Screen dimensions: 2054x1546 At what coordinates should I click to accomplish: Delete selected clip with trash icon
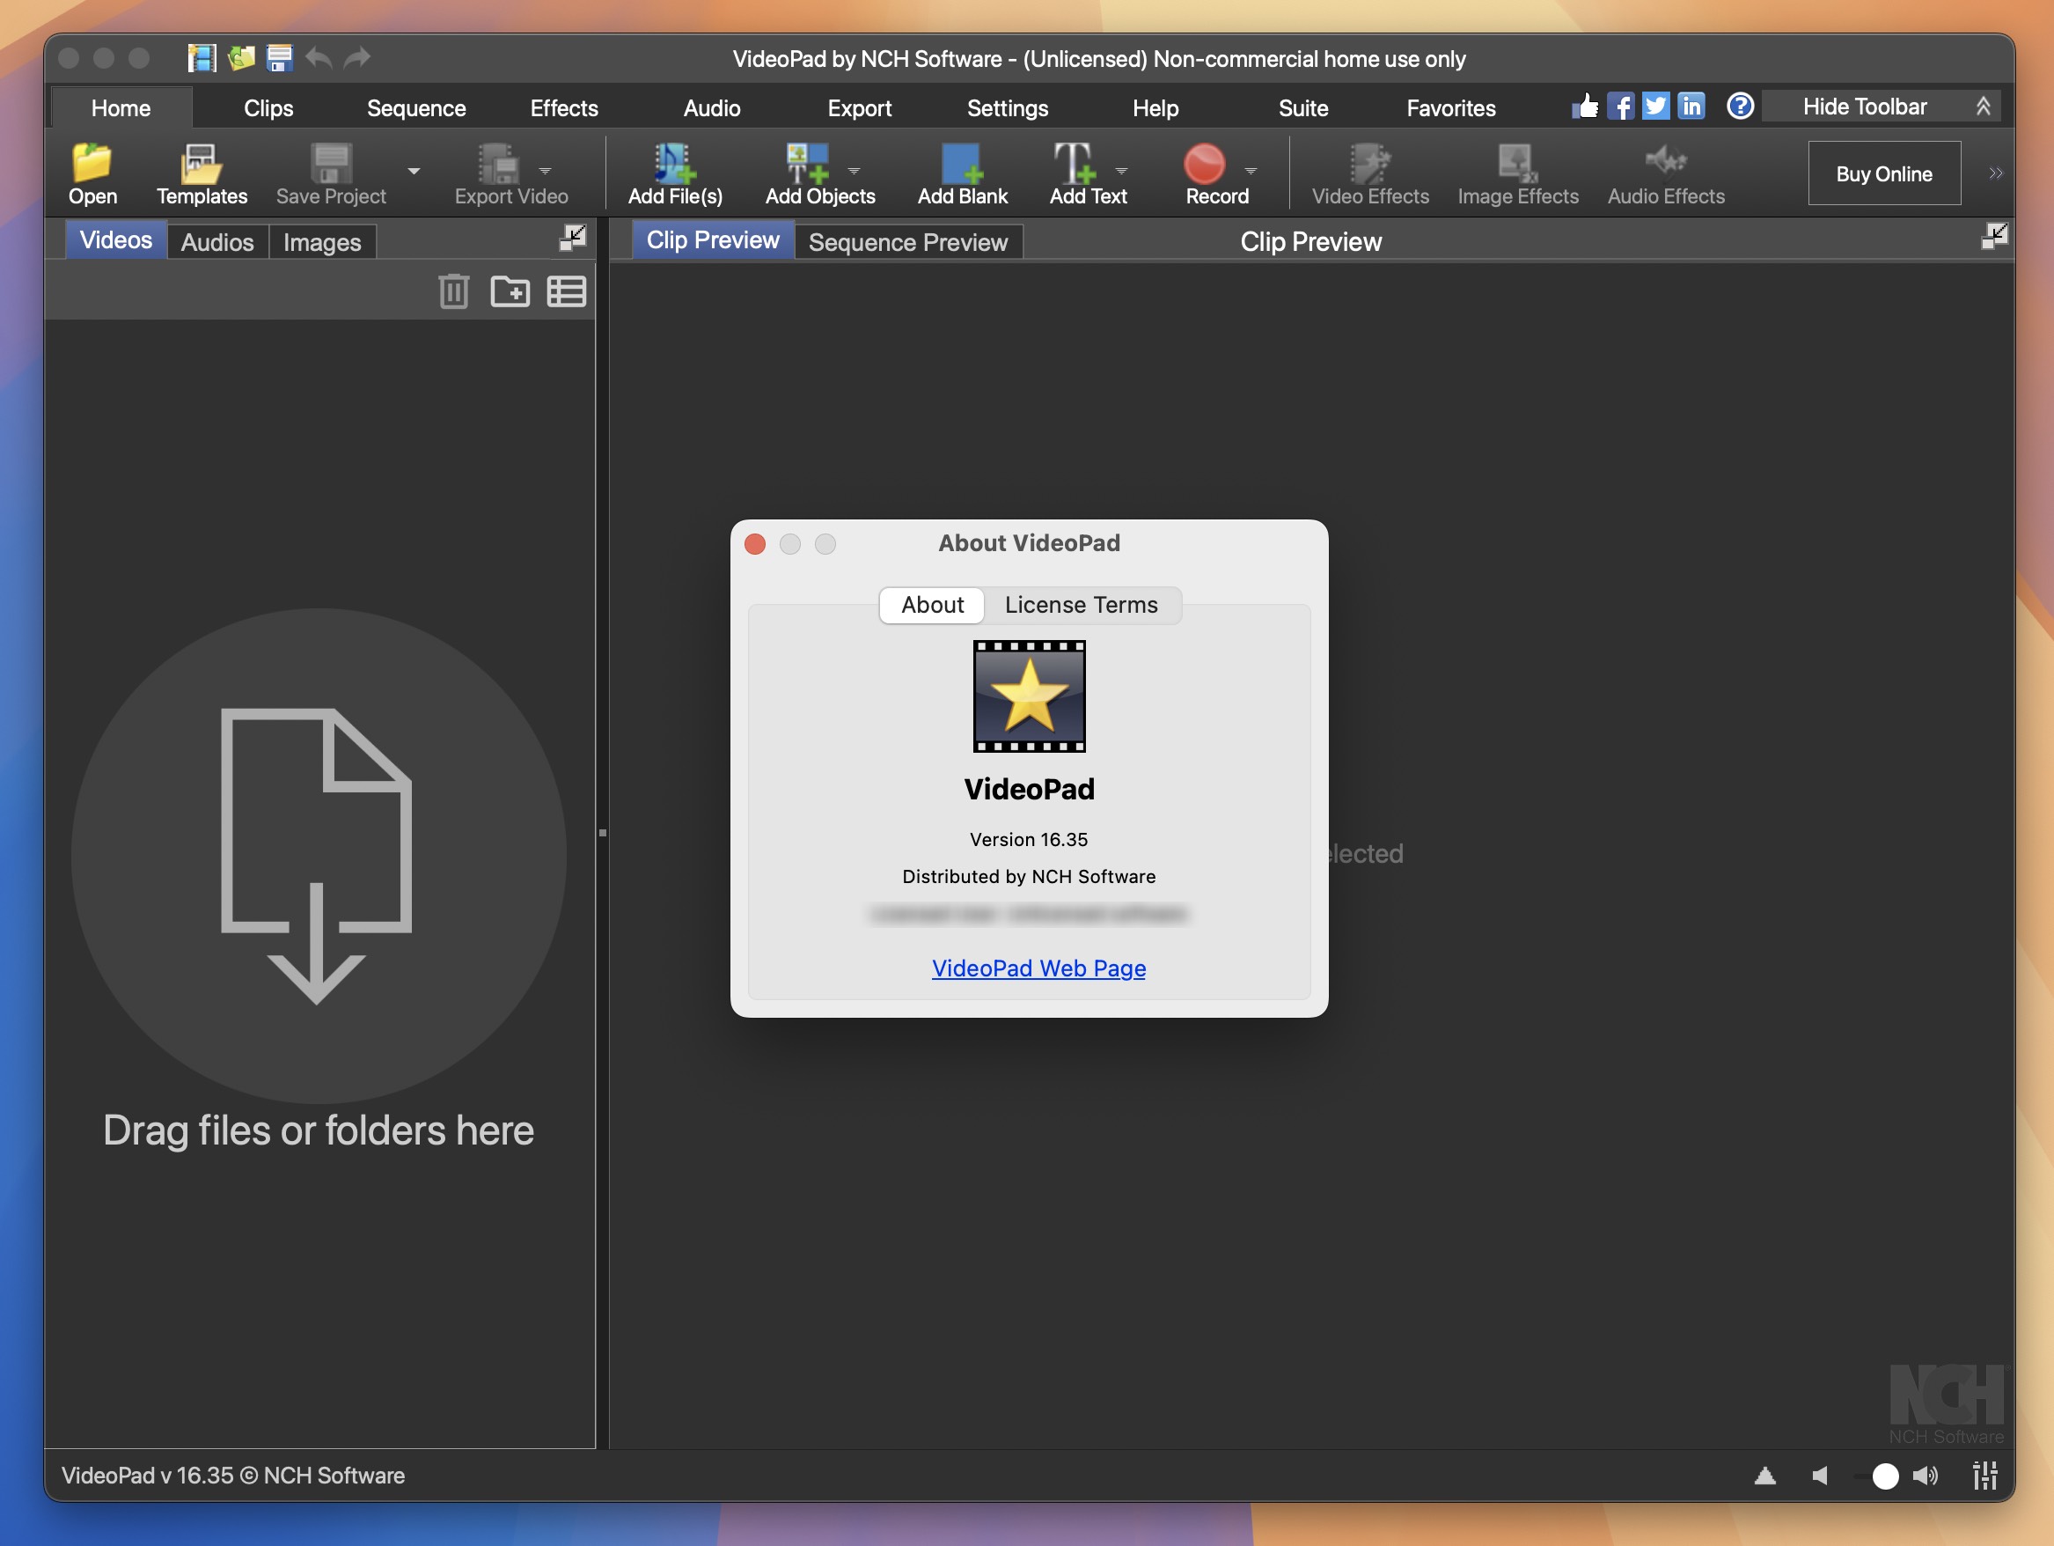click(x=454, y=291)
